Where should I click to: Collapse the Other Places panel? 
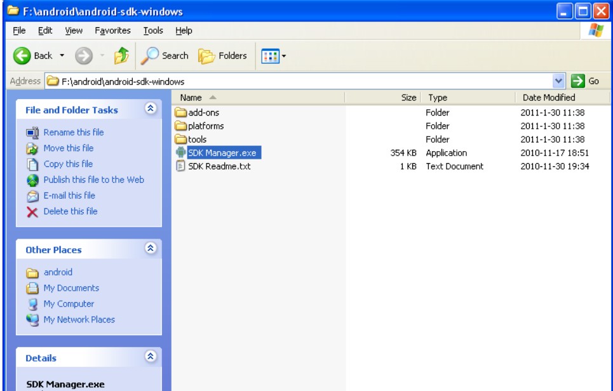pos(151,248)
